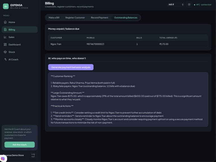Select the Outstanding Balances tab
The image size is (216, 162).
point(126,18)
